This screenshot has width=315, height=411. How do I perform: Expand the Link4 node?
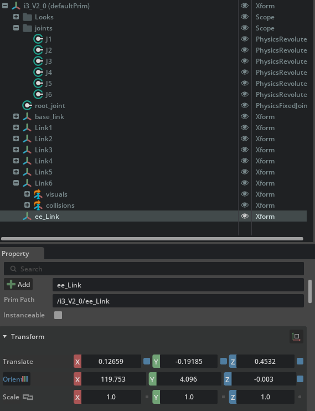(16, 161)
